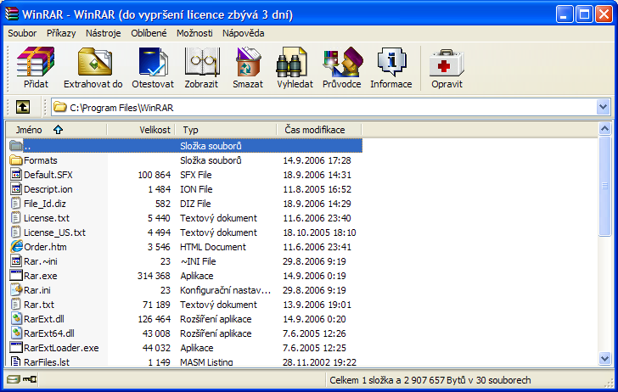Screen dimensions: 618x392
Task: Click the status text 'Celkem 1 složka'
Action: [360, 380]
